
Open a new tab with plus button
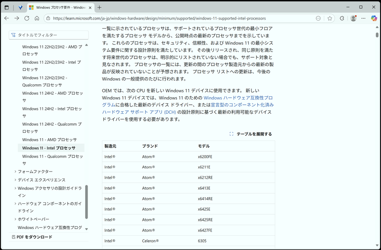[99, 8]
